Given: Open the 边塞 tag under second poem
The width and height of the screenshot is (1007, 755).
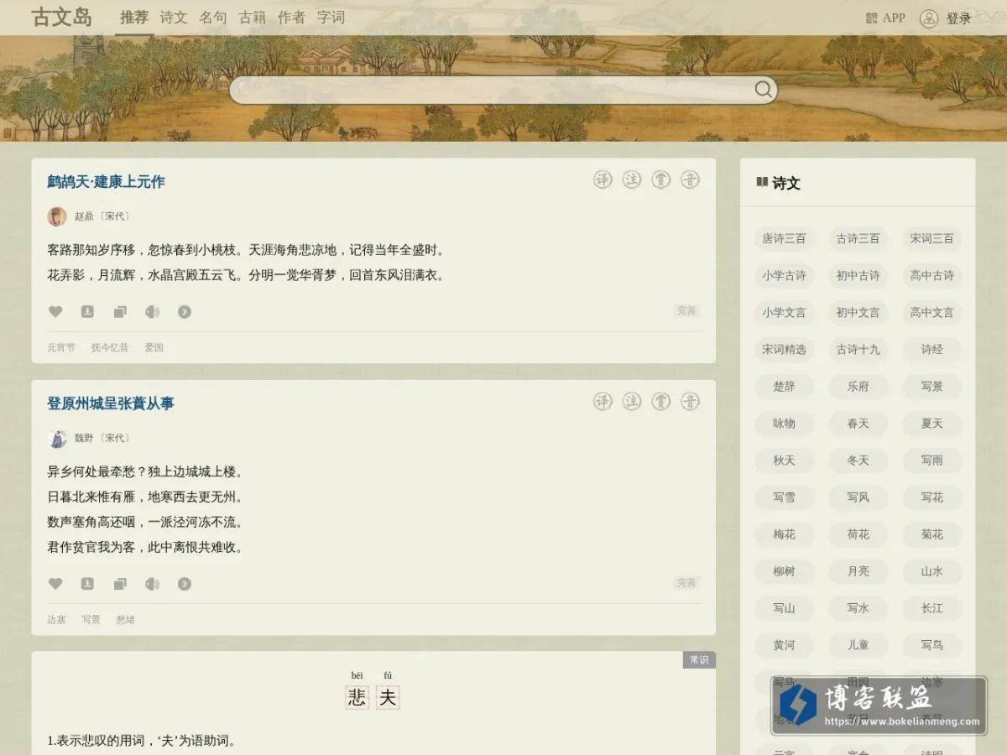Looking at the screenshot, I should point(56,619).
